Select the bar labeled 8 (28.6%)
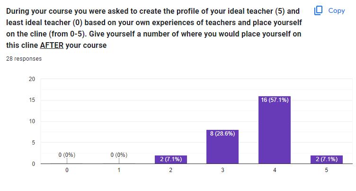 coord(222,146)
